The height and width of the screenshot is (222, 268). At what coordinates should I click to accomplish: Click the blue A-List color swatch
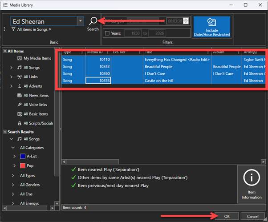pos(23,156)
